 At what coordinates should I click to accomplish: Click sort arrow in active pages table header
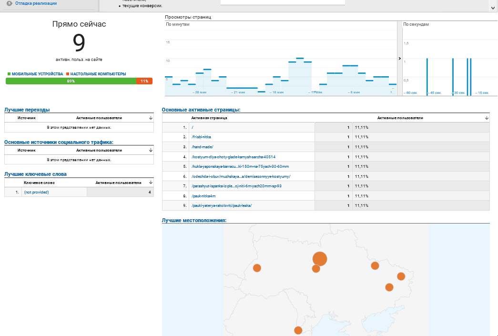point(487,117)
